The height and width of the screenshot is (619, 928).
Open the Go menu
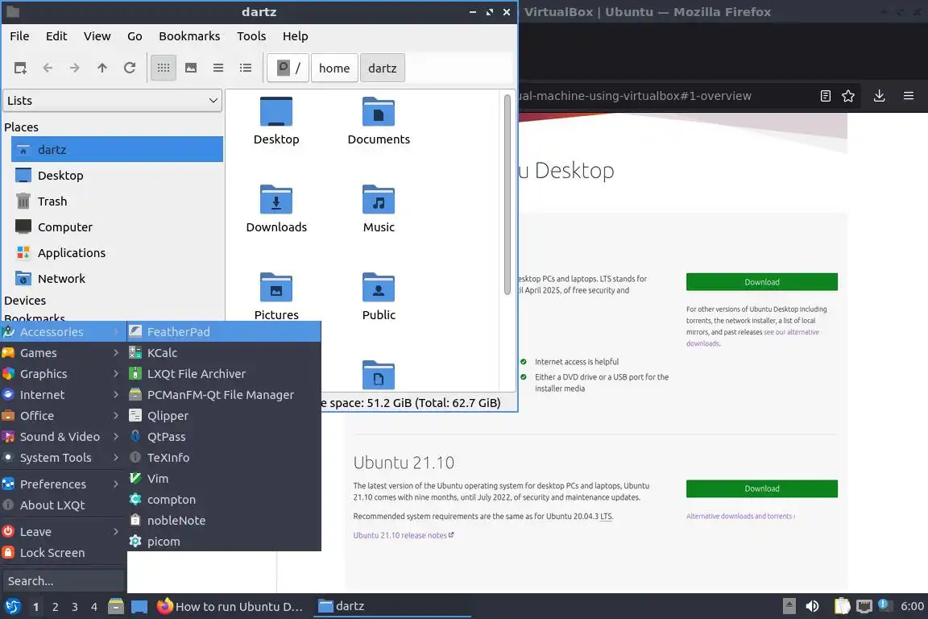pyautogui.click(x=135, y=36)
